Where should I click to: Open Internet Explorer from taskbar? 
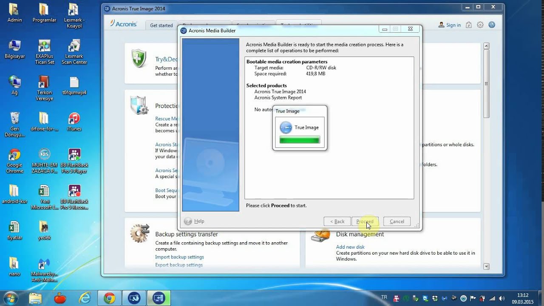85,298
